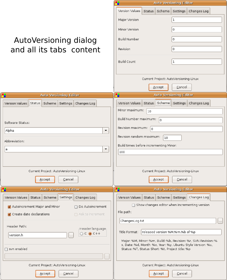Open the Abbreviation dropdown

106,149
